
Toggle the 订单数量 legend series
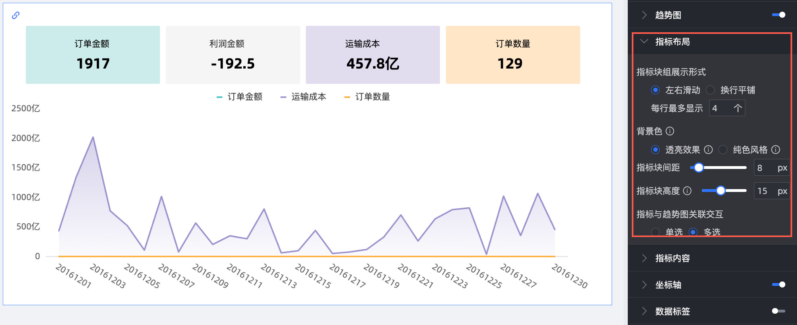pyautogui.click(x=367, y=97)
